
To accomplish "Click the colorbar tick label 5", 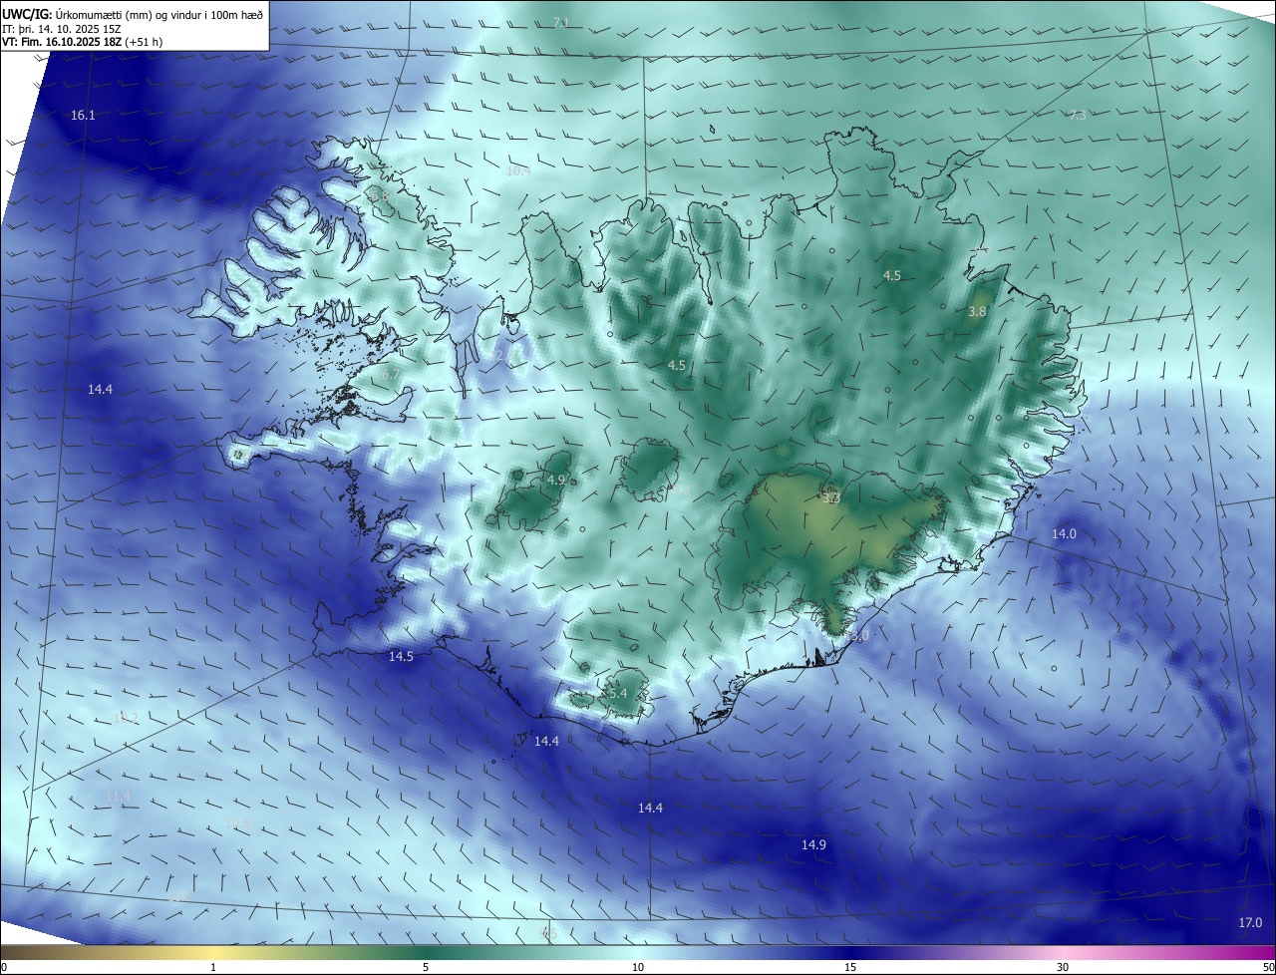I will pyautogui.click(x=426, y=967).
